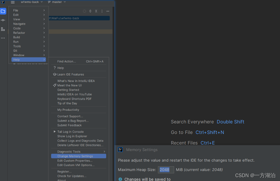Select Change Memory Settings
The image size is (280, 181).
[79, 156]
